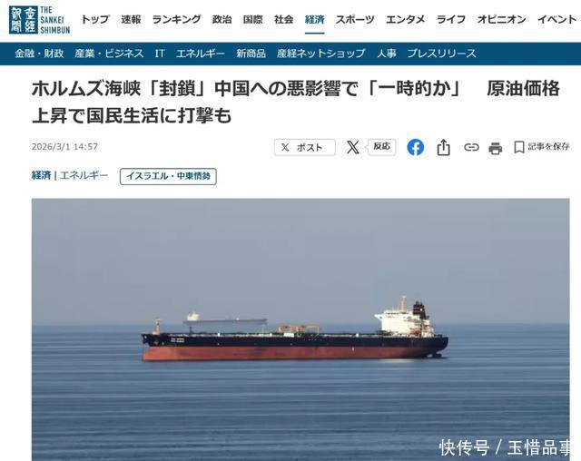Open the share upload icon
Viewport: 581px width, 461px height.
point(444,147)
